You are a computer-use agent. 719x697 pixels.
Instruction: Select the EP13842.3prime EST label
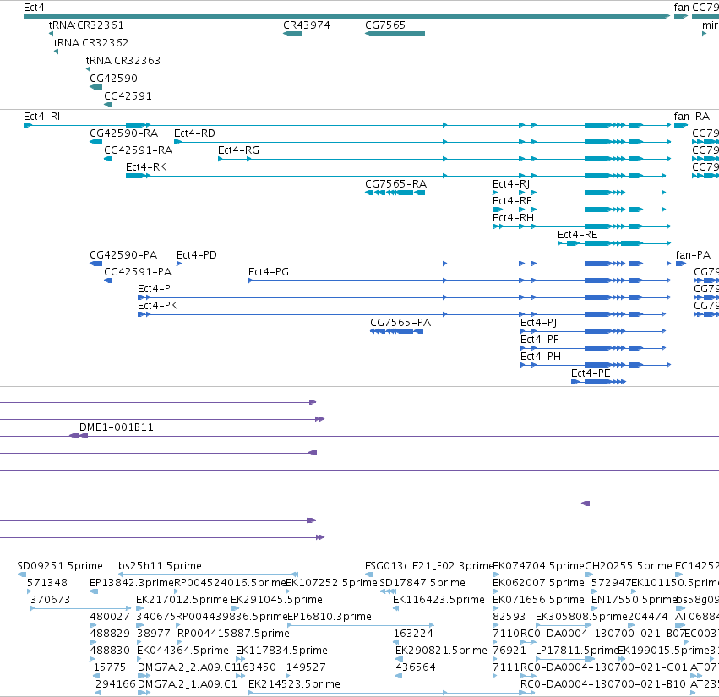132,583
